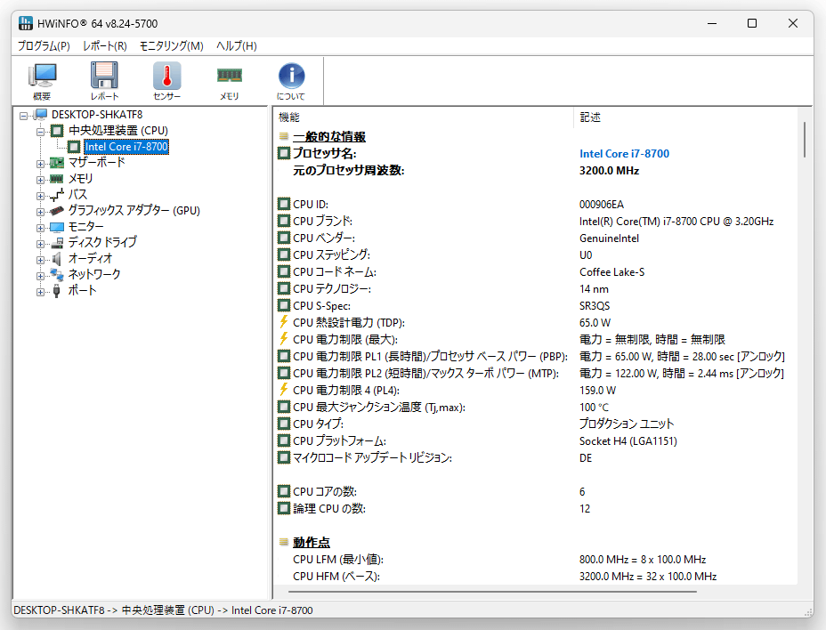Collapse the DESKTOP-SHKATF8 root node
Image resolution: width=826 pixels, height=630 pixels.
[24, 116]
